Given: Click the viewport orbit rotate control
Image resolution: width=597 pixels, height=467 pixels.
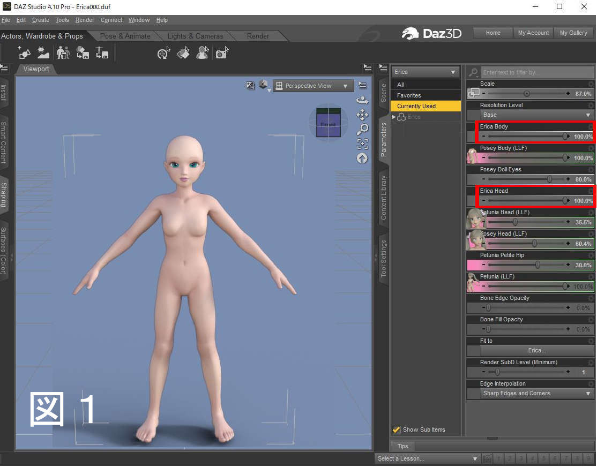Looking at the screenshot, I should pyautogui.click(x=362, y=100).
